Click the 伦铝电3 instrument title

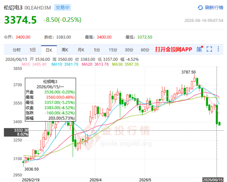point(13,8)
